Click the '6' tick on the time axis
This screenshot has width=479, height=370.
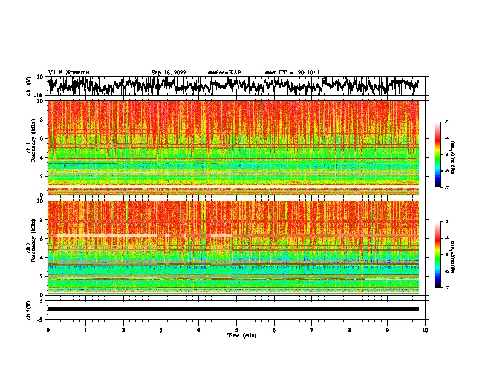pyautogui.click(x=275, y=330)
